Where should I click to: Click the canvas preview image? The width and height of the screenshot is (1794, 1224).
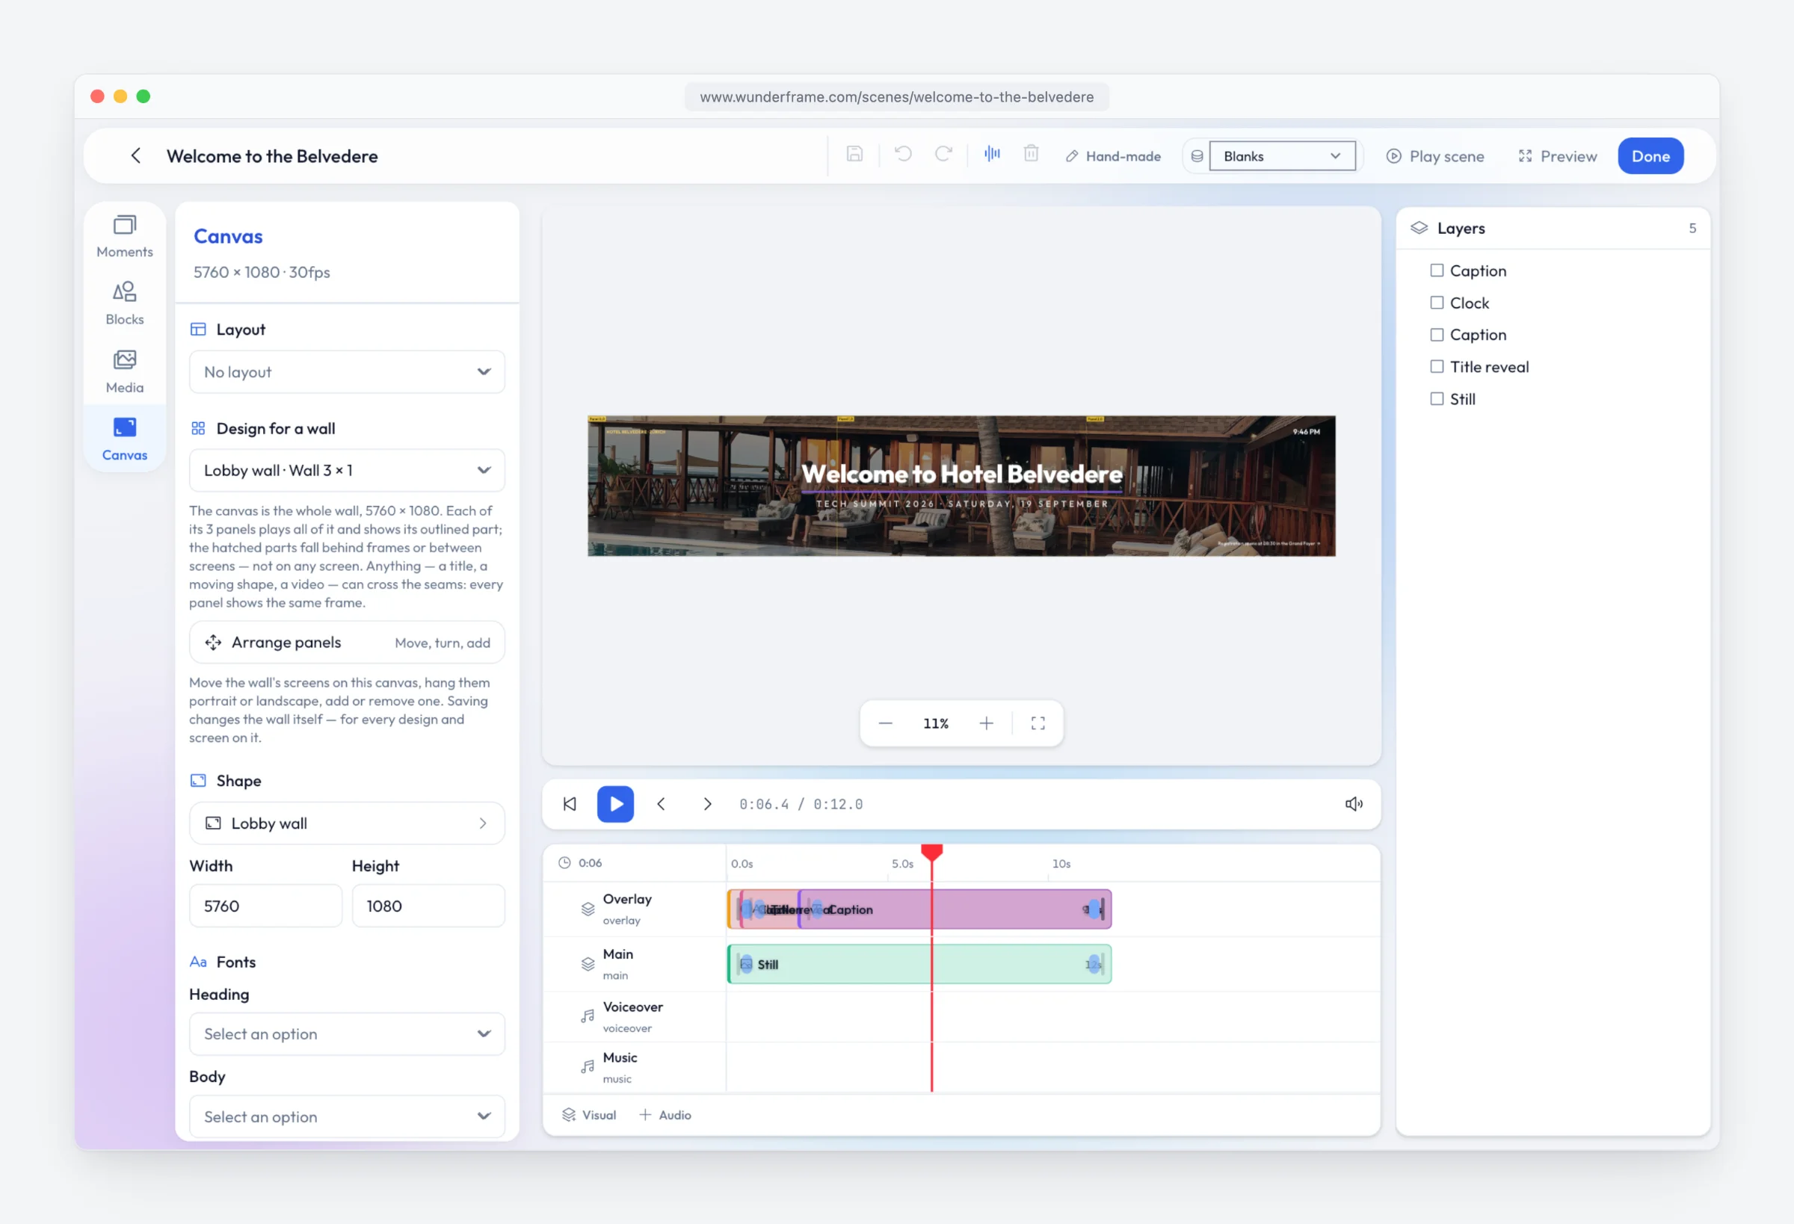pos(961,486)
